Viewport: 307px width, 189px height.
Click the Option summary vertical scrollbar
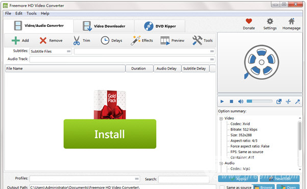coord(300,136)
